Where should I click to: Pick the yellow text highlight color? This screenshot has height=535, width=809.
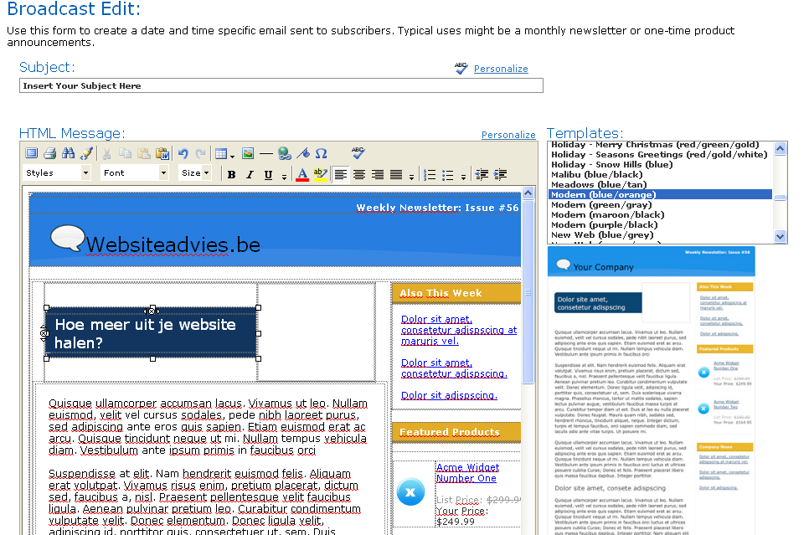(321, 174)
